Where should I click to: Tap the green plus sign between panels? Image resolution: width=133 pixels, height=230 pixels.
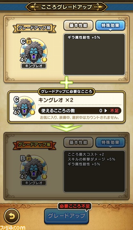point(66,82)
